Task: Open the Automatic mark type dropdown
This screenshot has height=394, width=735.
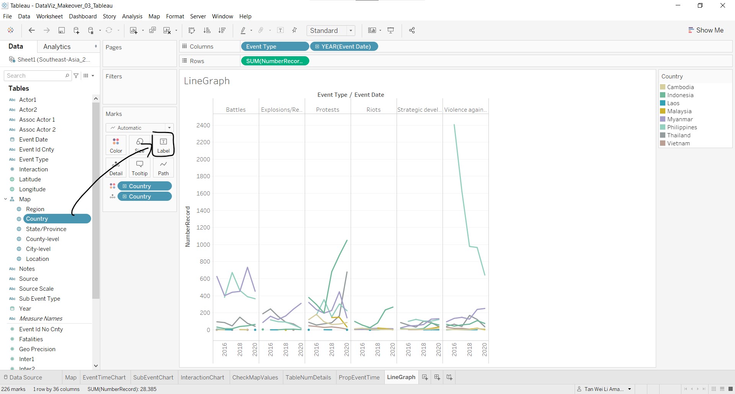Action: (x=139, y=128)
